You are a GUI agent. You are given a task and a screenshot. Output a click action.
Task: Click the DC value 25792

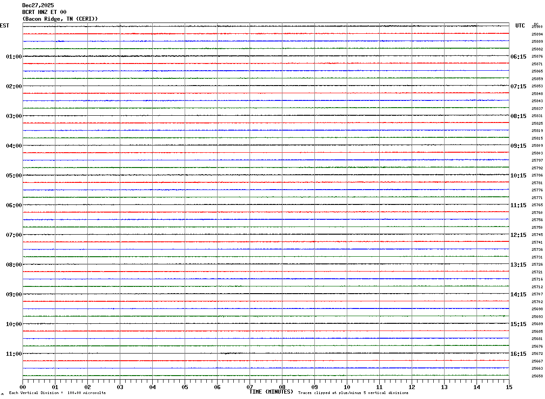point(537,168)
